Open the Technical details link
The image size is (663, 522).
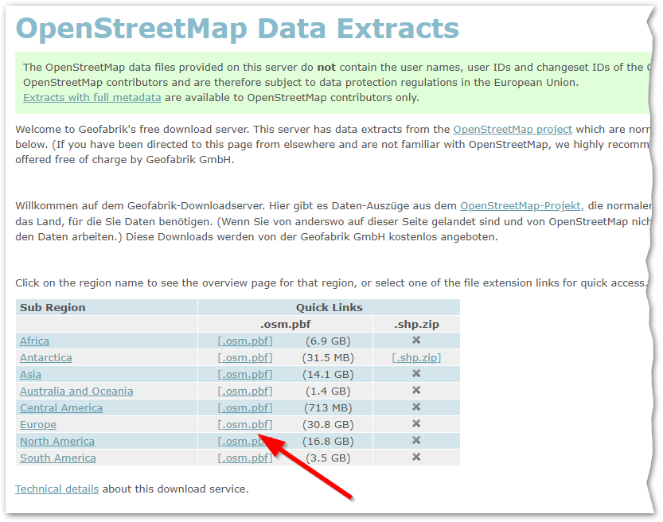(x=57, y=489)
